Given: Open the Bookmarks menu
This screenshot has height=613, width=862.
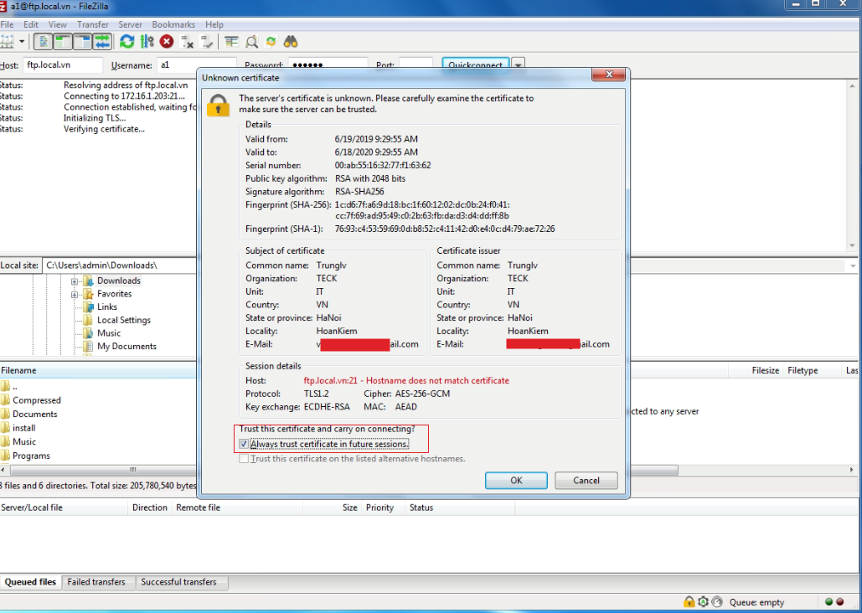Looking at the screenshot, I should pyautogui.click(x=173, y=24).
